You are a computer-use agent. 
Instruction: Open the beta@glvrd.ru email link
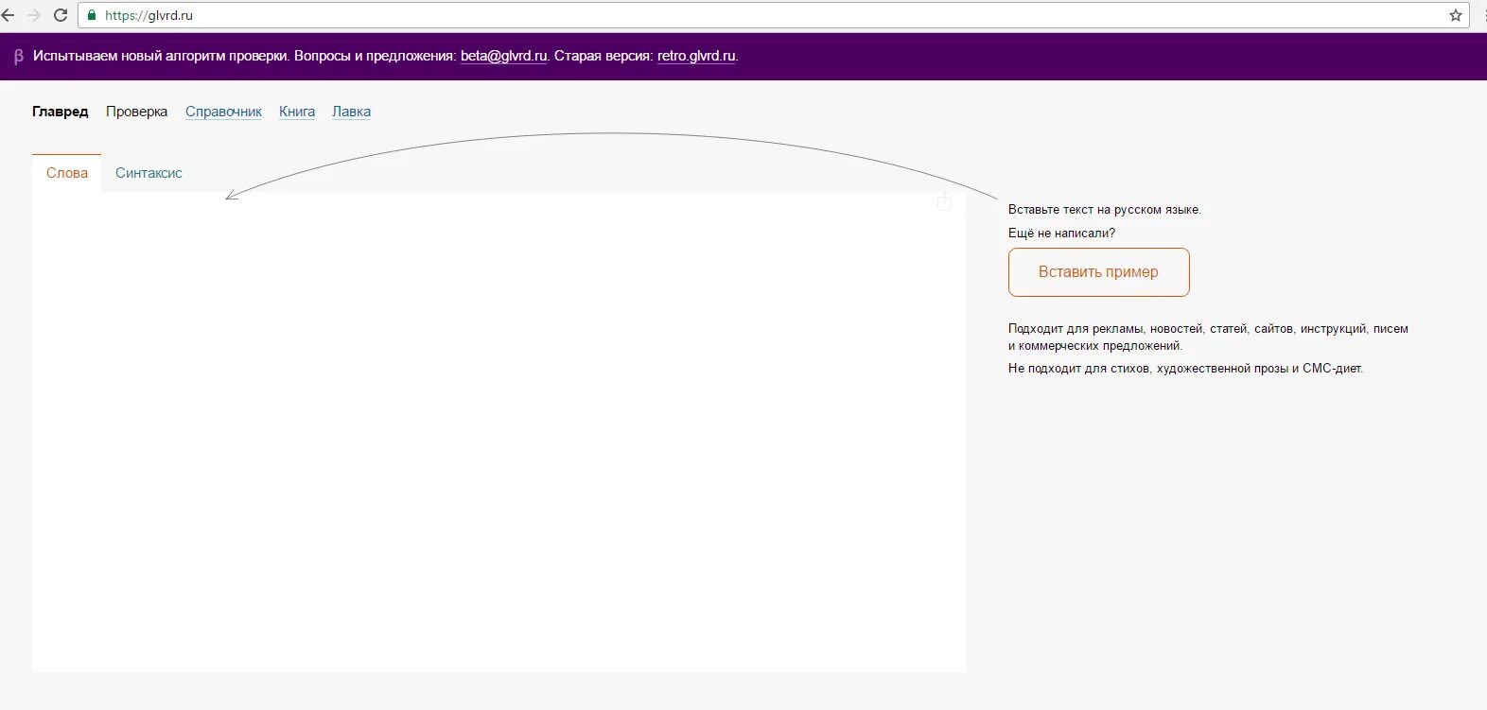point(504,56)
